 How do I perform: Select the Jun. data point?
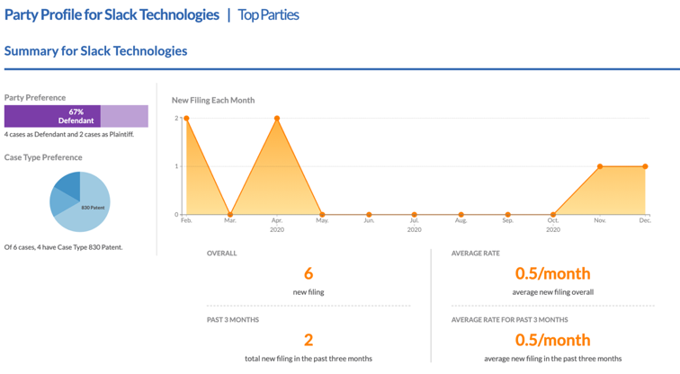coord(369,215)
